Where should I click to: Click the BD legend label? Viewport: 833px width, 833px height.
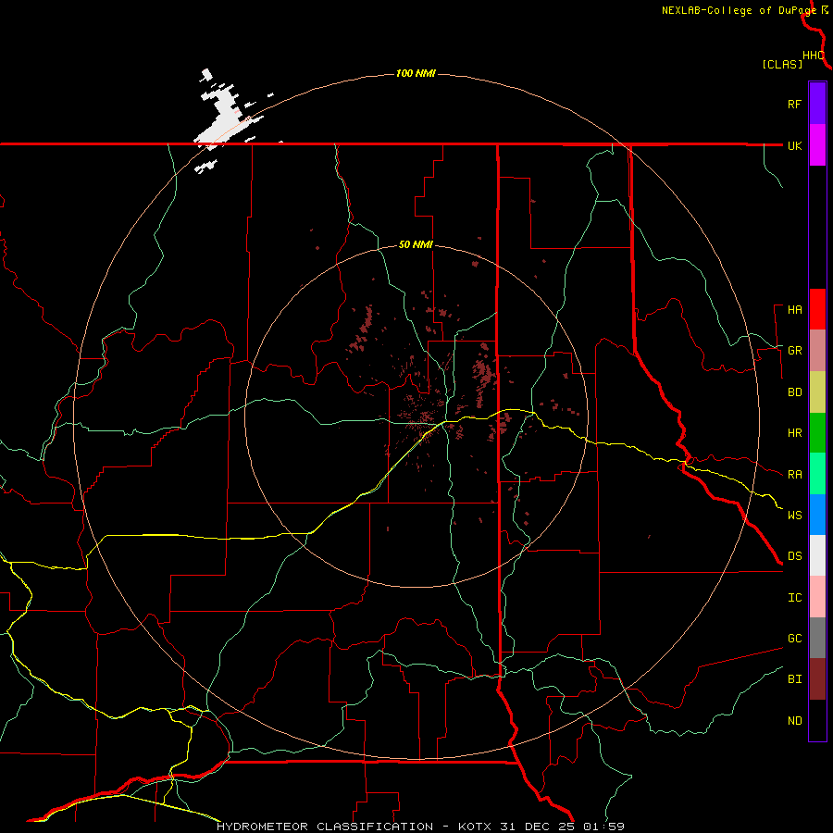click(794, 392)
